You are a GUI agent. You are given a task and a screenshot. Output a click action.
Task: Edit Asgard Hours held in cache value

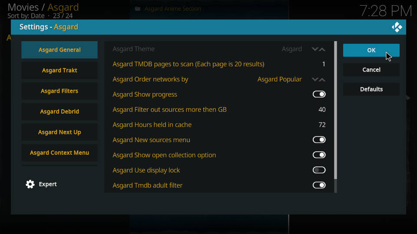pyautogui.click(x=219, y=125)
